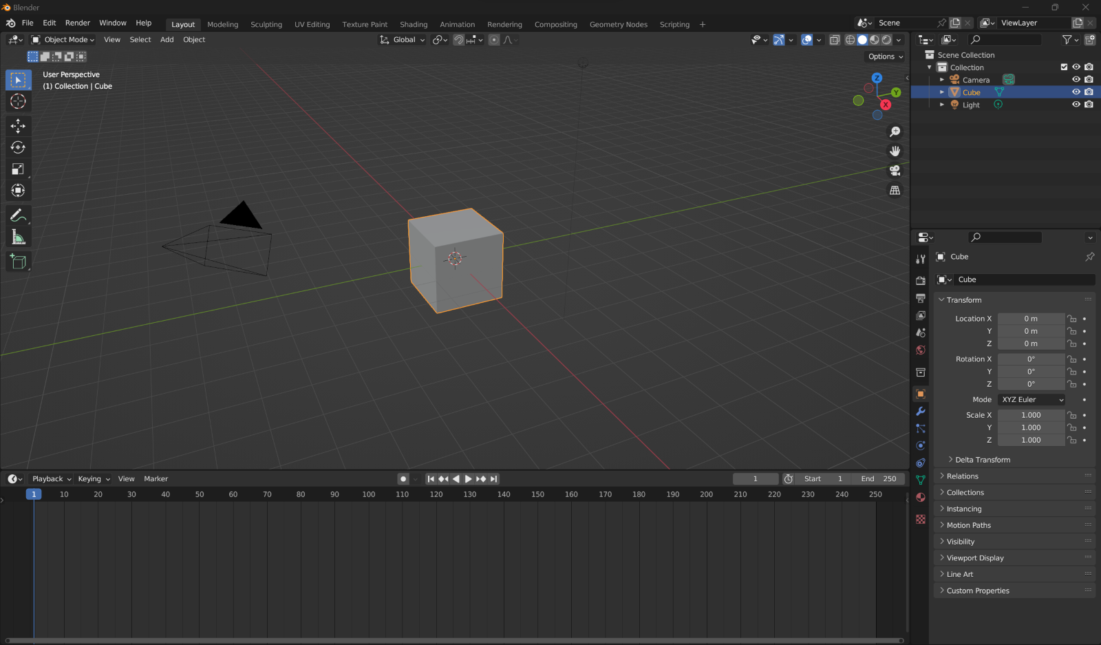Select the Measure tool
The height and width of the screenshot is (645, 1101).
(x=19, y=237)
